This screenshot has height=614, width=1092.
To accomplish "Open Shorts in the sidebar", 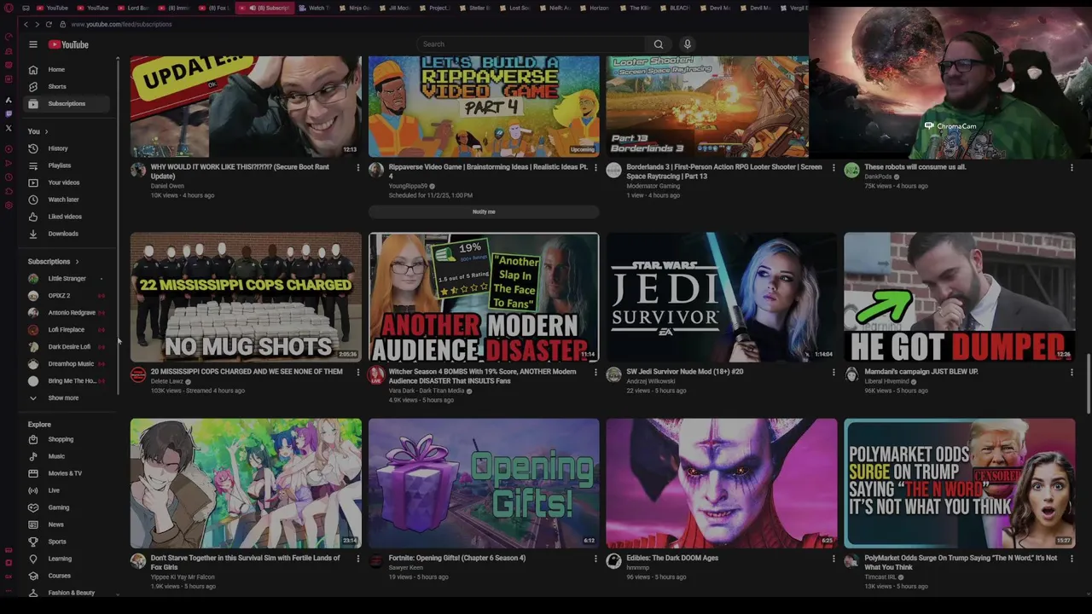I will (x=68, y=86).
